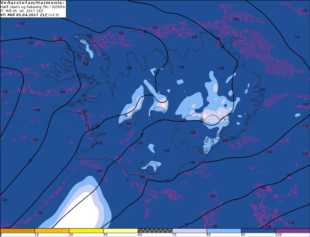Click the dark orange 0–10 legend swatch

[17, 231]
